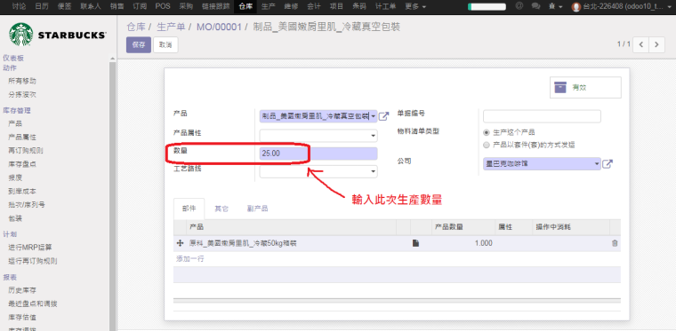Open 运行再订购规则 in the sidebar
The height and width of the screenshot is (331, 676).
point(33,261)
